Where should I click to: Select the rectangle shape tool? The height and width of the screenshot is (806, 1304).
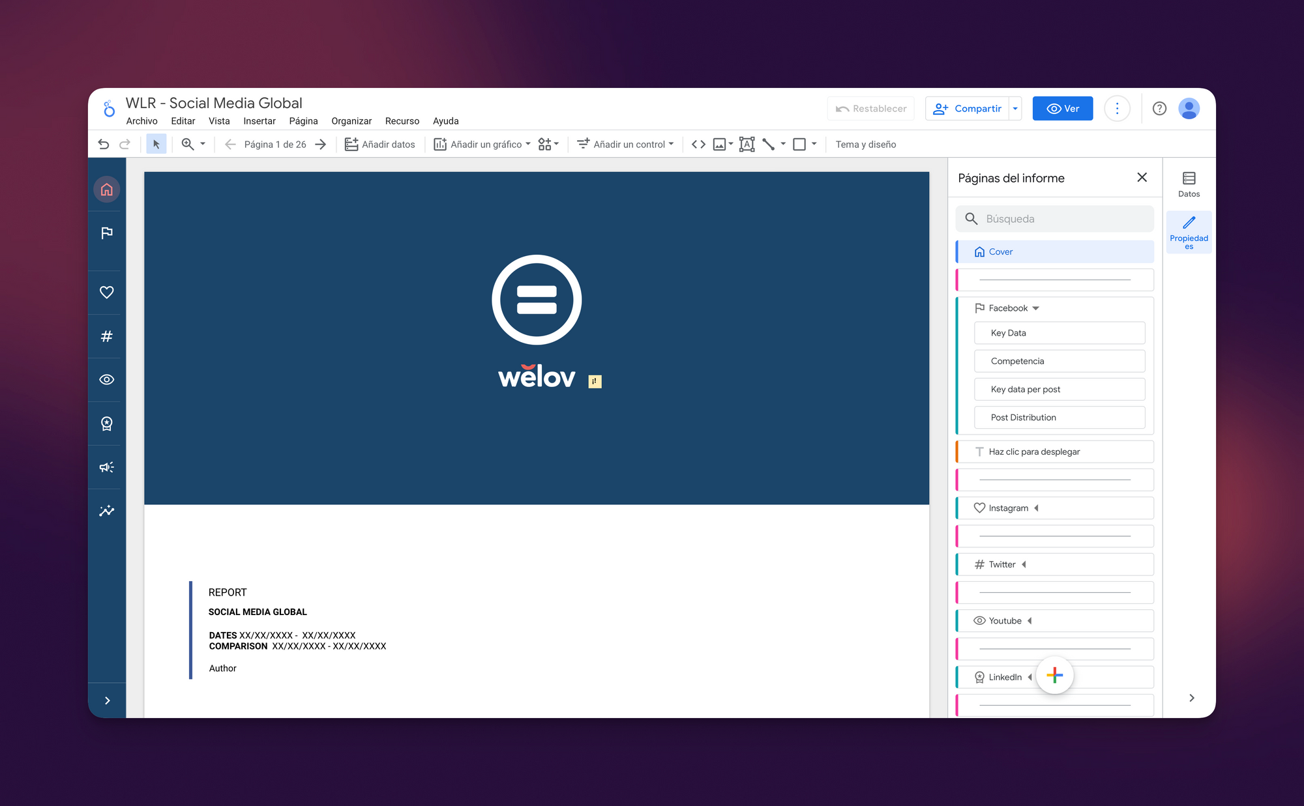click(x=799, y=144)
